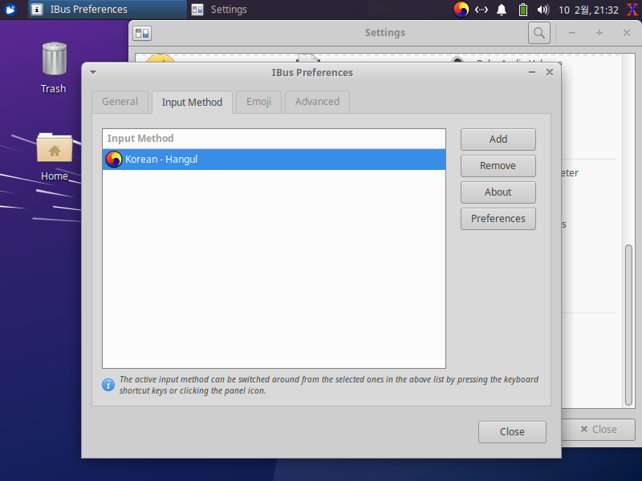
Task: Open Preferences for Korean Hangul
Action: tap(498, 219)
